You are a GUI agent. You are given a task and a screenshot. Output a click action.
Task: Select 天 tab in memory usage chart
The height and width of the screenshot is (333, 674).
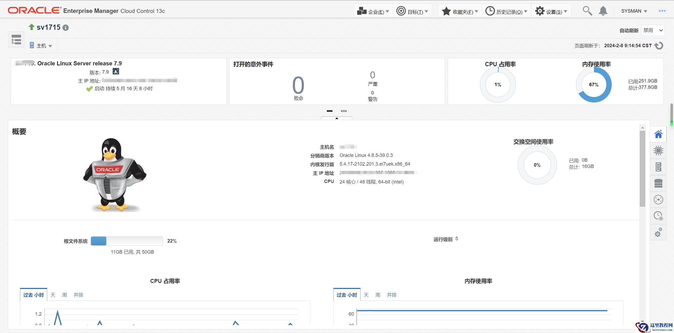point(366,295)
